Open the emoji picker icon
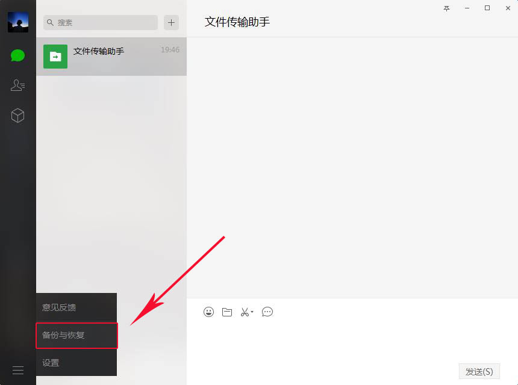Viewport: 518px width, 385px height. click(x=208, y=312)
